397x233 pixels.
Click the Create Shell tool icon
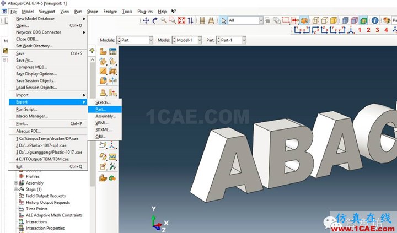point(112,61)
